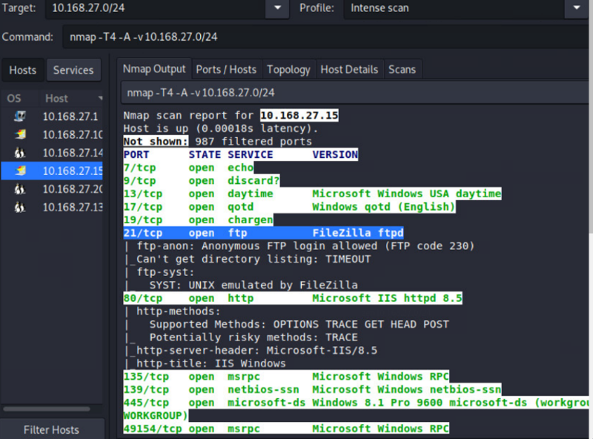Select host 10.168.27.15 in the list
Image resolution: width=593 pixels, height=439 pixels.
tap(52, 171)
